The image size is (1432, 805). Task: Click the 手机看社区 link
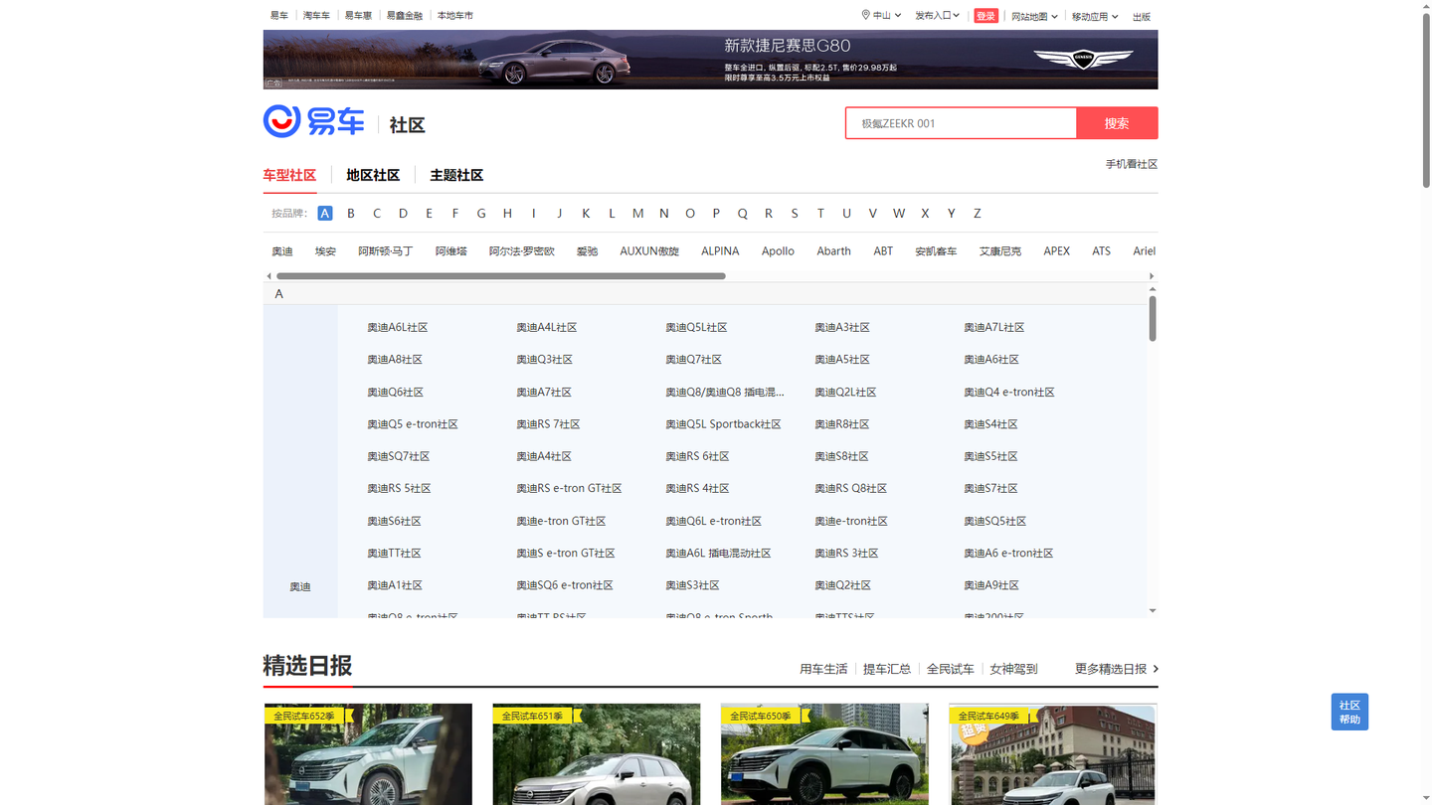tap(1132, 164)
